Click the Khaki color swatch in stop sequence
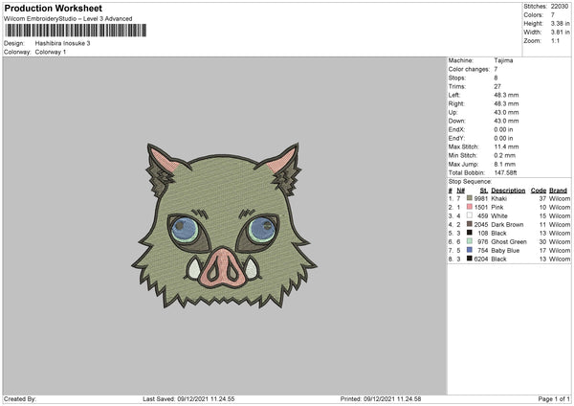574x406 pixels. pyautogui.click(x=470, y=198)
